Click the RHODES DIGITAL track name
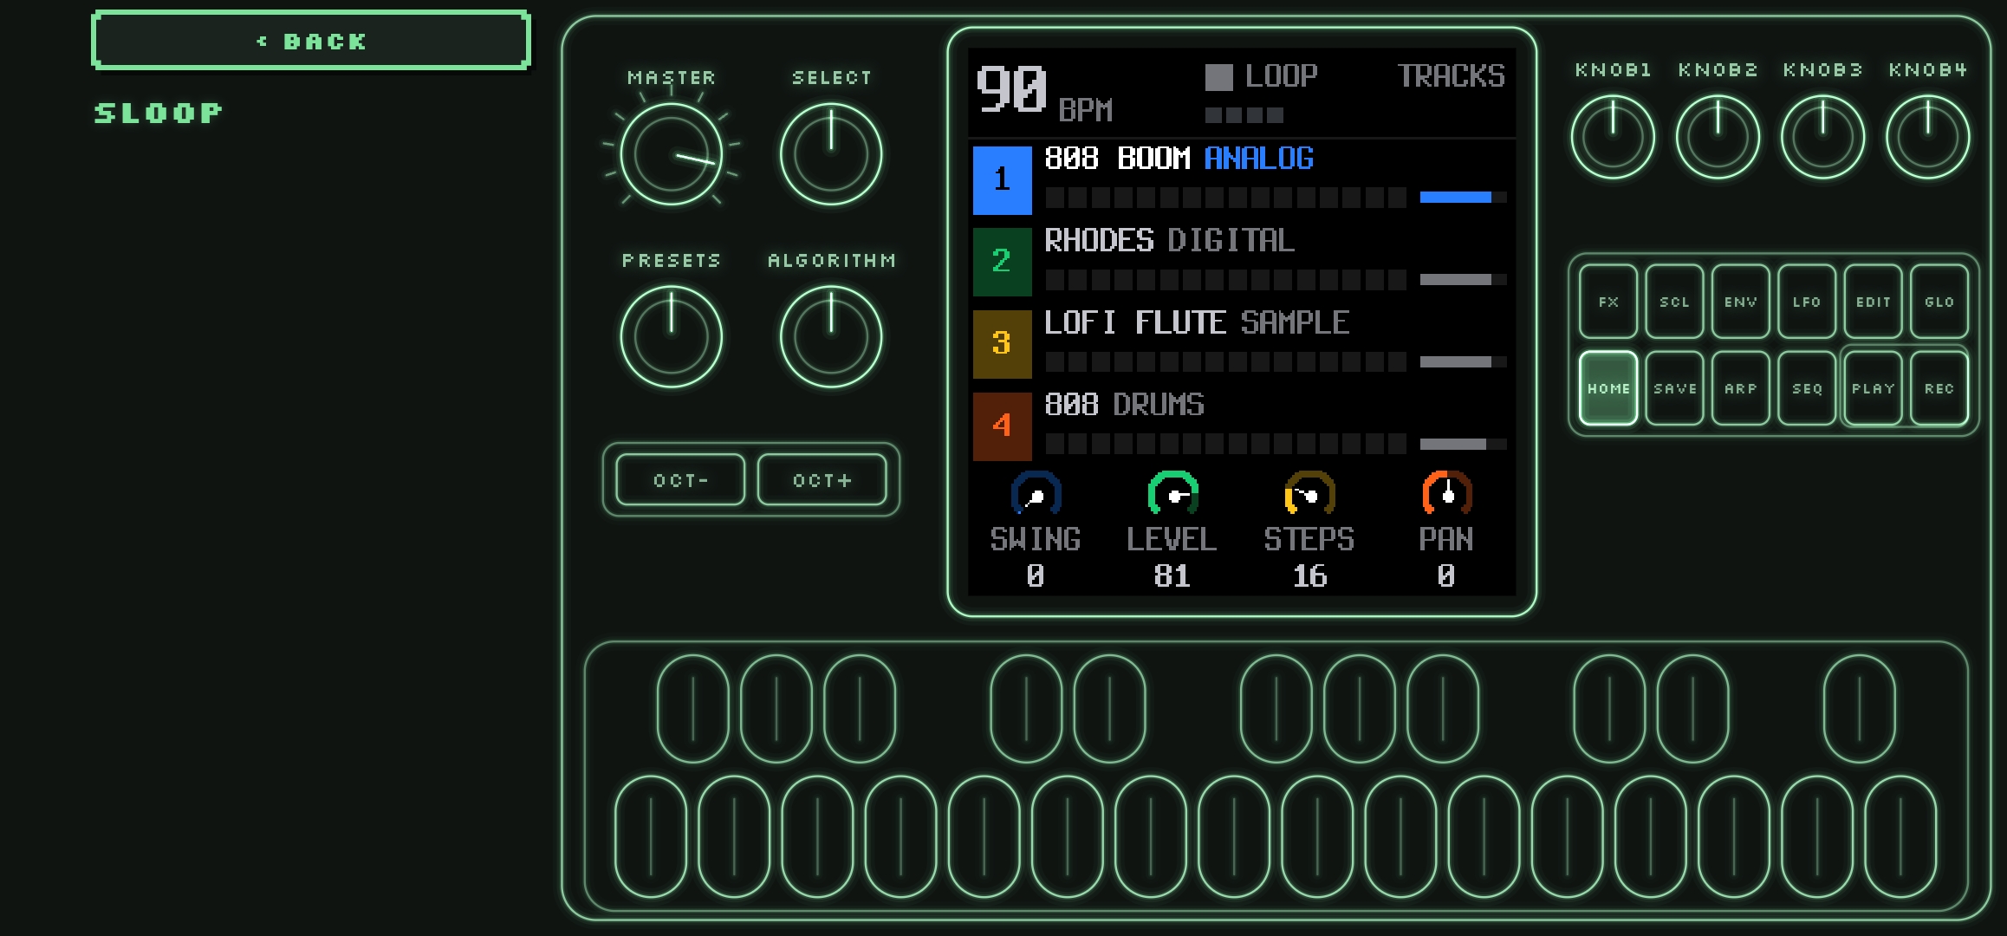The height and width of the screenshot is (936, 2007). coord(1170,240)
